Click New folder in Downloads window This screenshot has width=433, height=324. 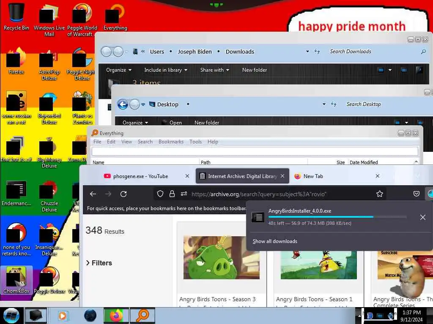pos(254,70)
